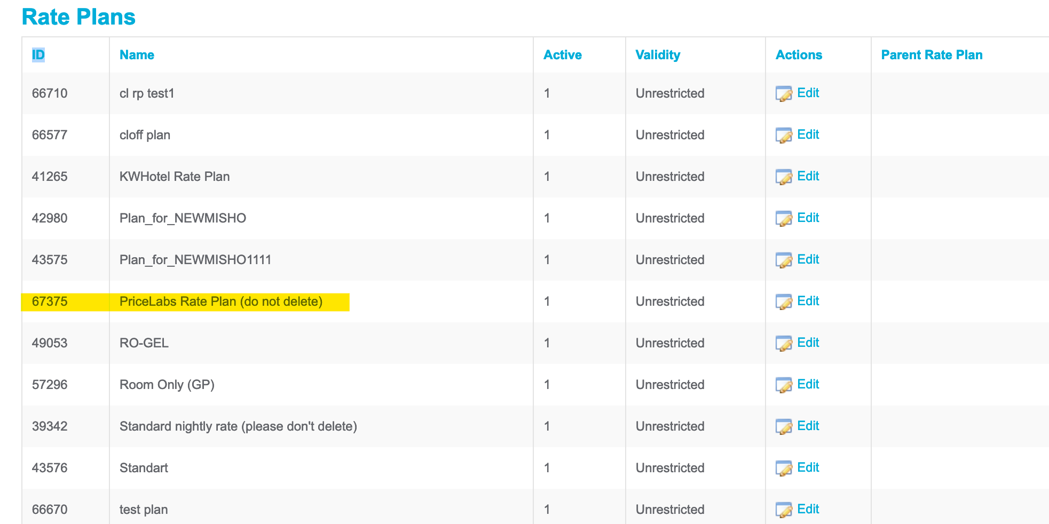Open Edit link for cl rp test1
The width and height of the screenshot is (1049, 524).
[808, 93]
